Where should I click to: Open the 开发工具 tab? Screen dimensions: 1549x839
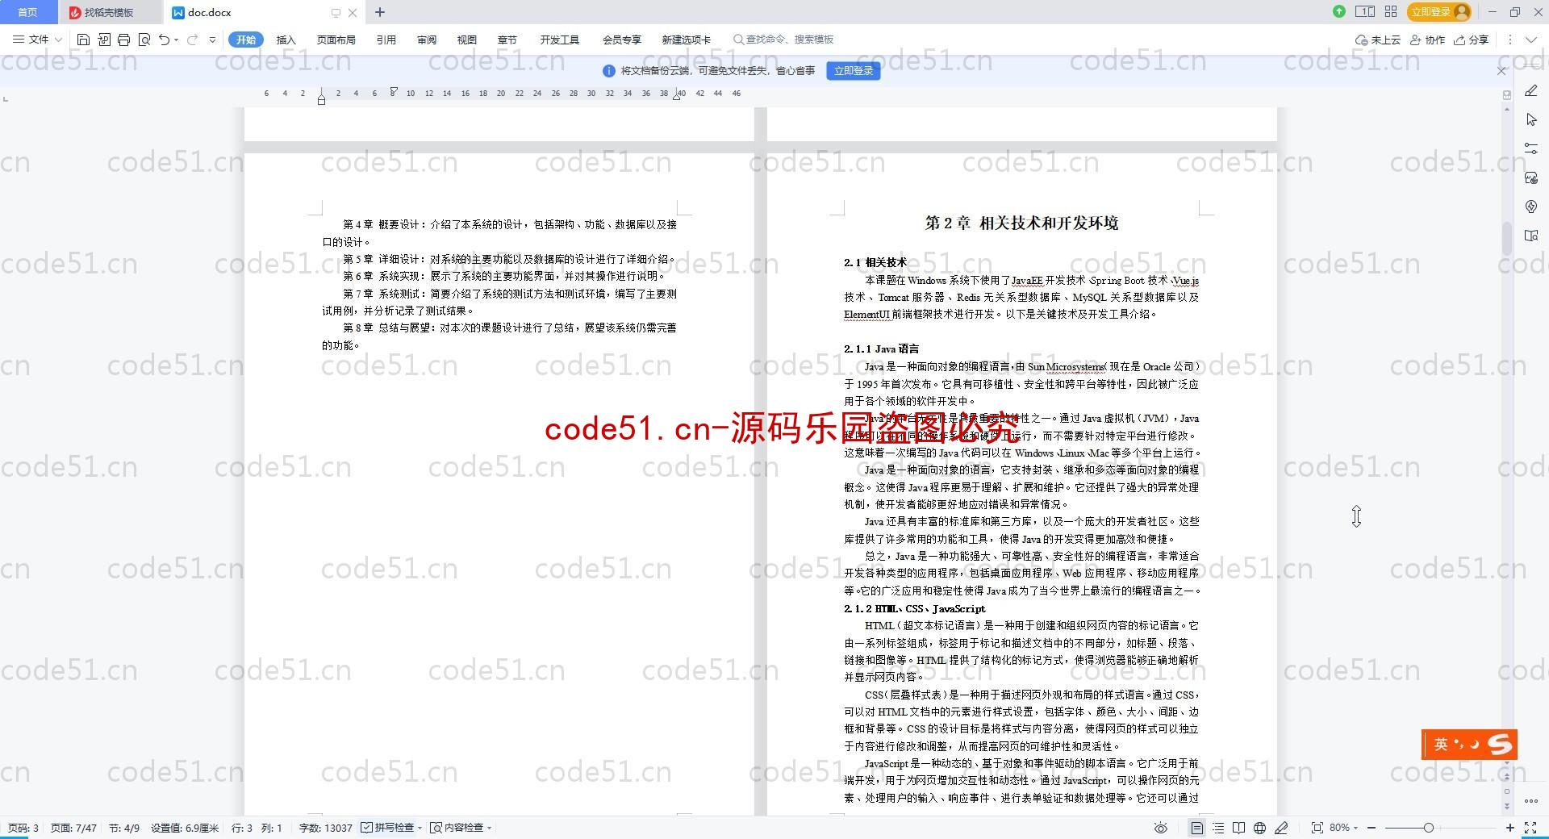click(x=560, y=40)
